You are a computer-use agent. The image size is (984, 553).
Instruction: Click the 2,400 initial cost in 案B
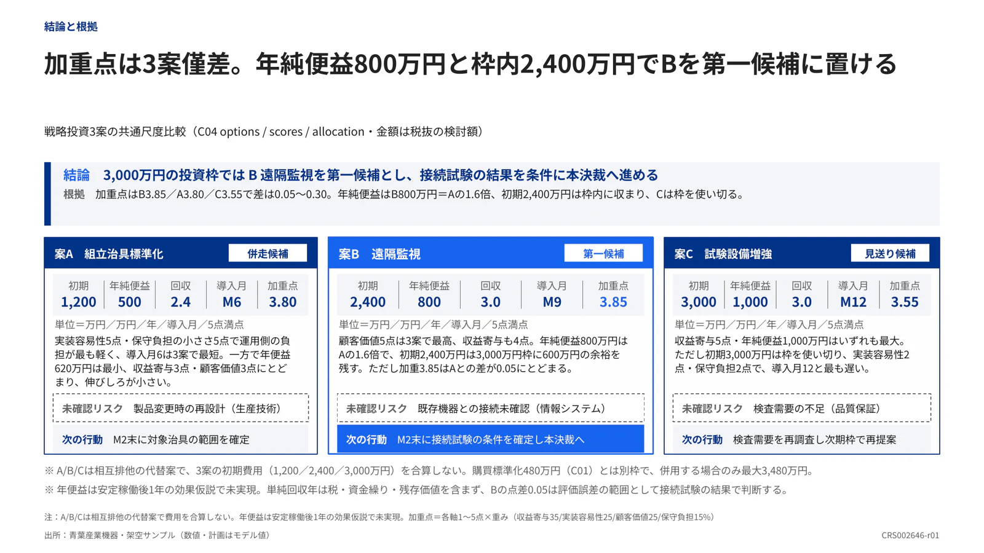(368, 302)
